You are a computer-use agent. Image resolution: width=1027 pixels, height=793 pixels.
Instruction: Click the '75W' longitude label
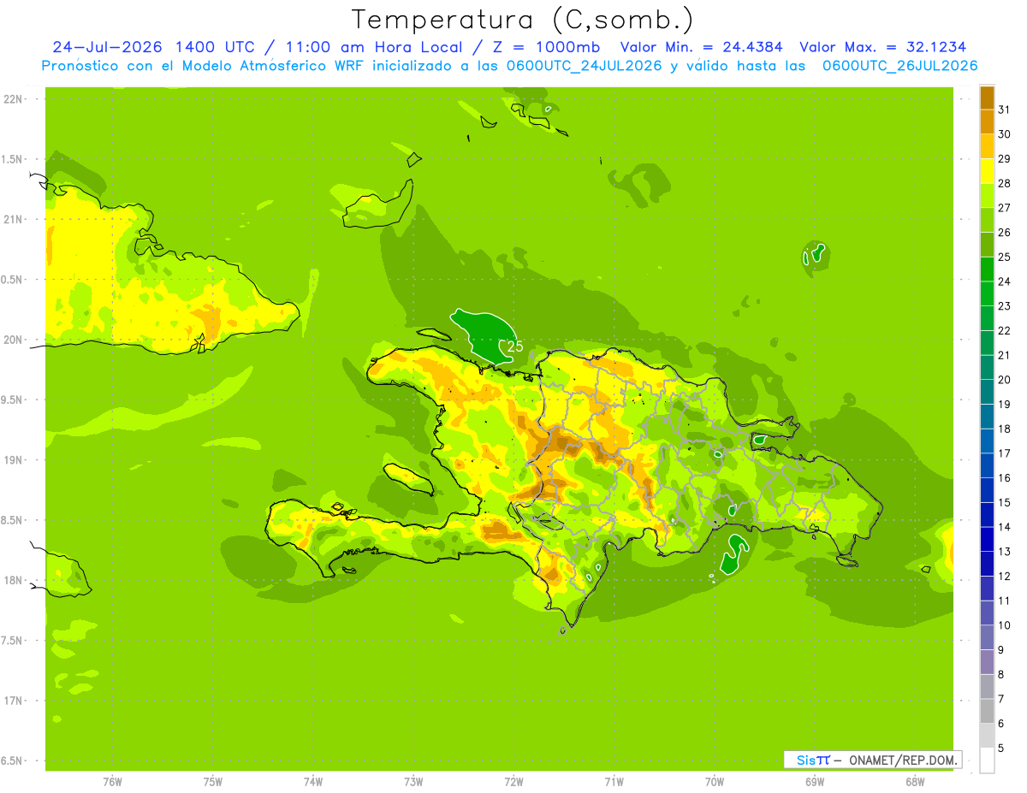[x=213, y=782]
